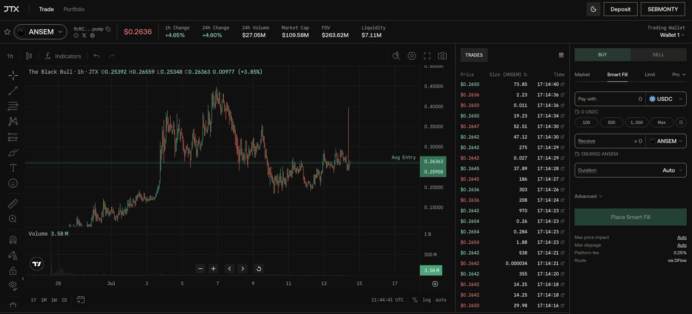Open the TradingView logo link

(x=37, y=265)
